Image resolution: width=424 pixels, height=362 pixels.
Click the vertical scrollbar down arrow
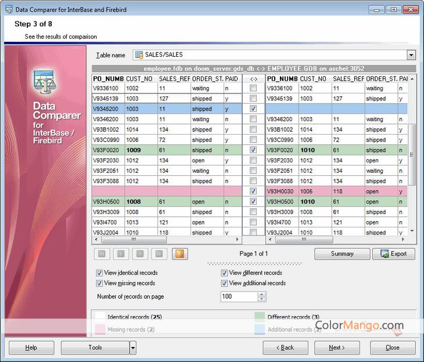(412, 231)
